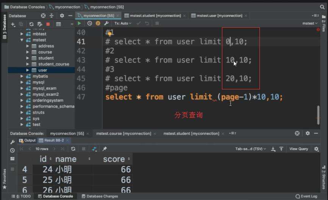The image size is (328, 200).
Task: Click the lightbulb intention icon at line 40
Action: coord(109,34)
